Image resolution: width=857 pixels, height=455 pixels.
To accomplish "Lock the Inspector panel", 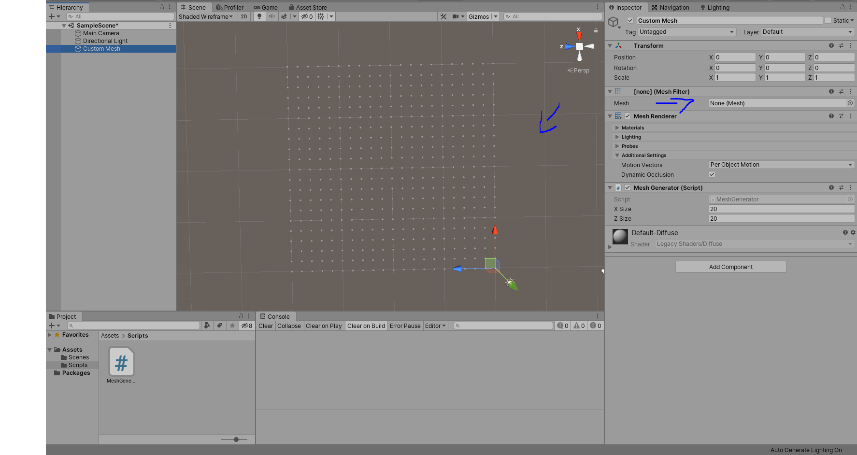I will 843,7.
